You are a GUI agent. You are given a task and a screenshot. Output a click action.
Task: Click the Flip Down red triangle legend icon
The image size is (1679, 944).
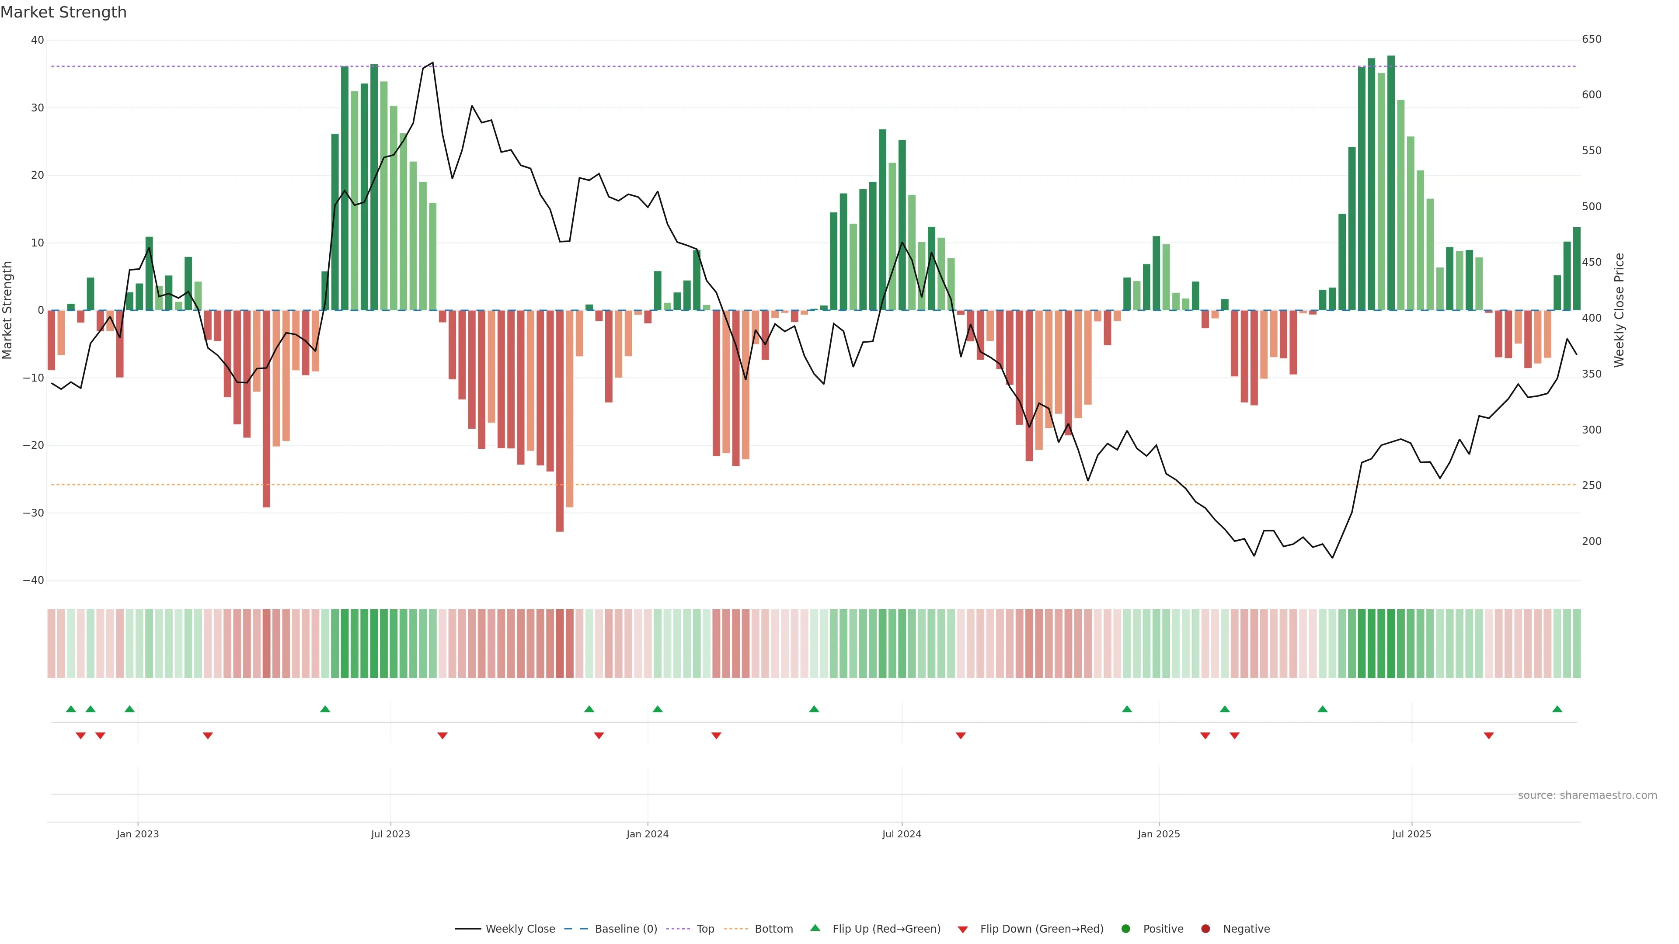(963, 930)
